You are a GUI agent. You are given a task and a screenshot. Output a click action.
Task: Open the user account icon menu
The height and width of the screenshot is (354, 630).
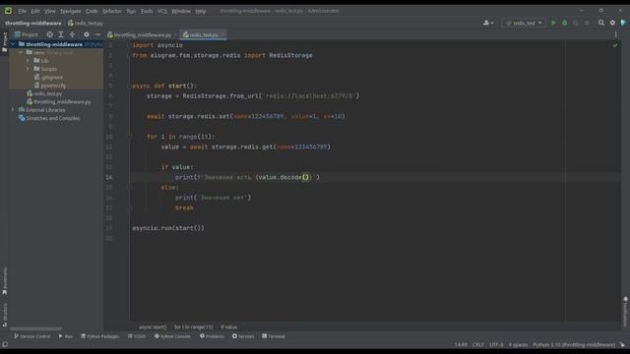pos(488,23)
